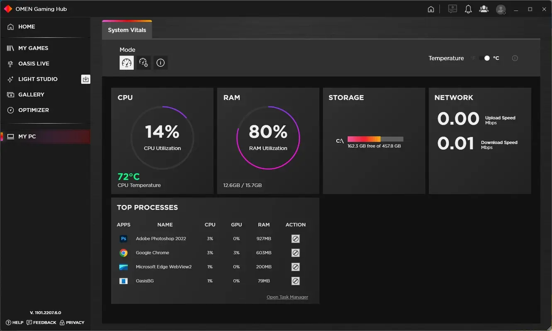Block the Google Chrome process
Screen dimensions: 552x331
[295, 252]
